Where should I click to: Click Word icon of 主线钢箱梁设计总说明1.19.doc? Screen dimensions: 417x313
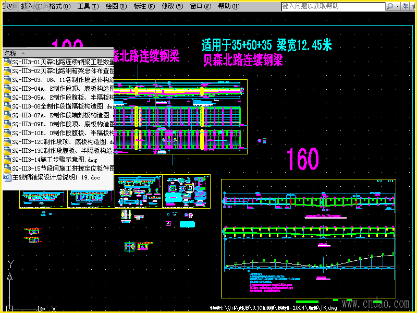point(7,177)
